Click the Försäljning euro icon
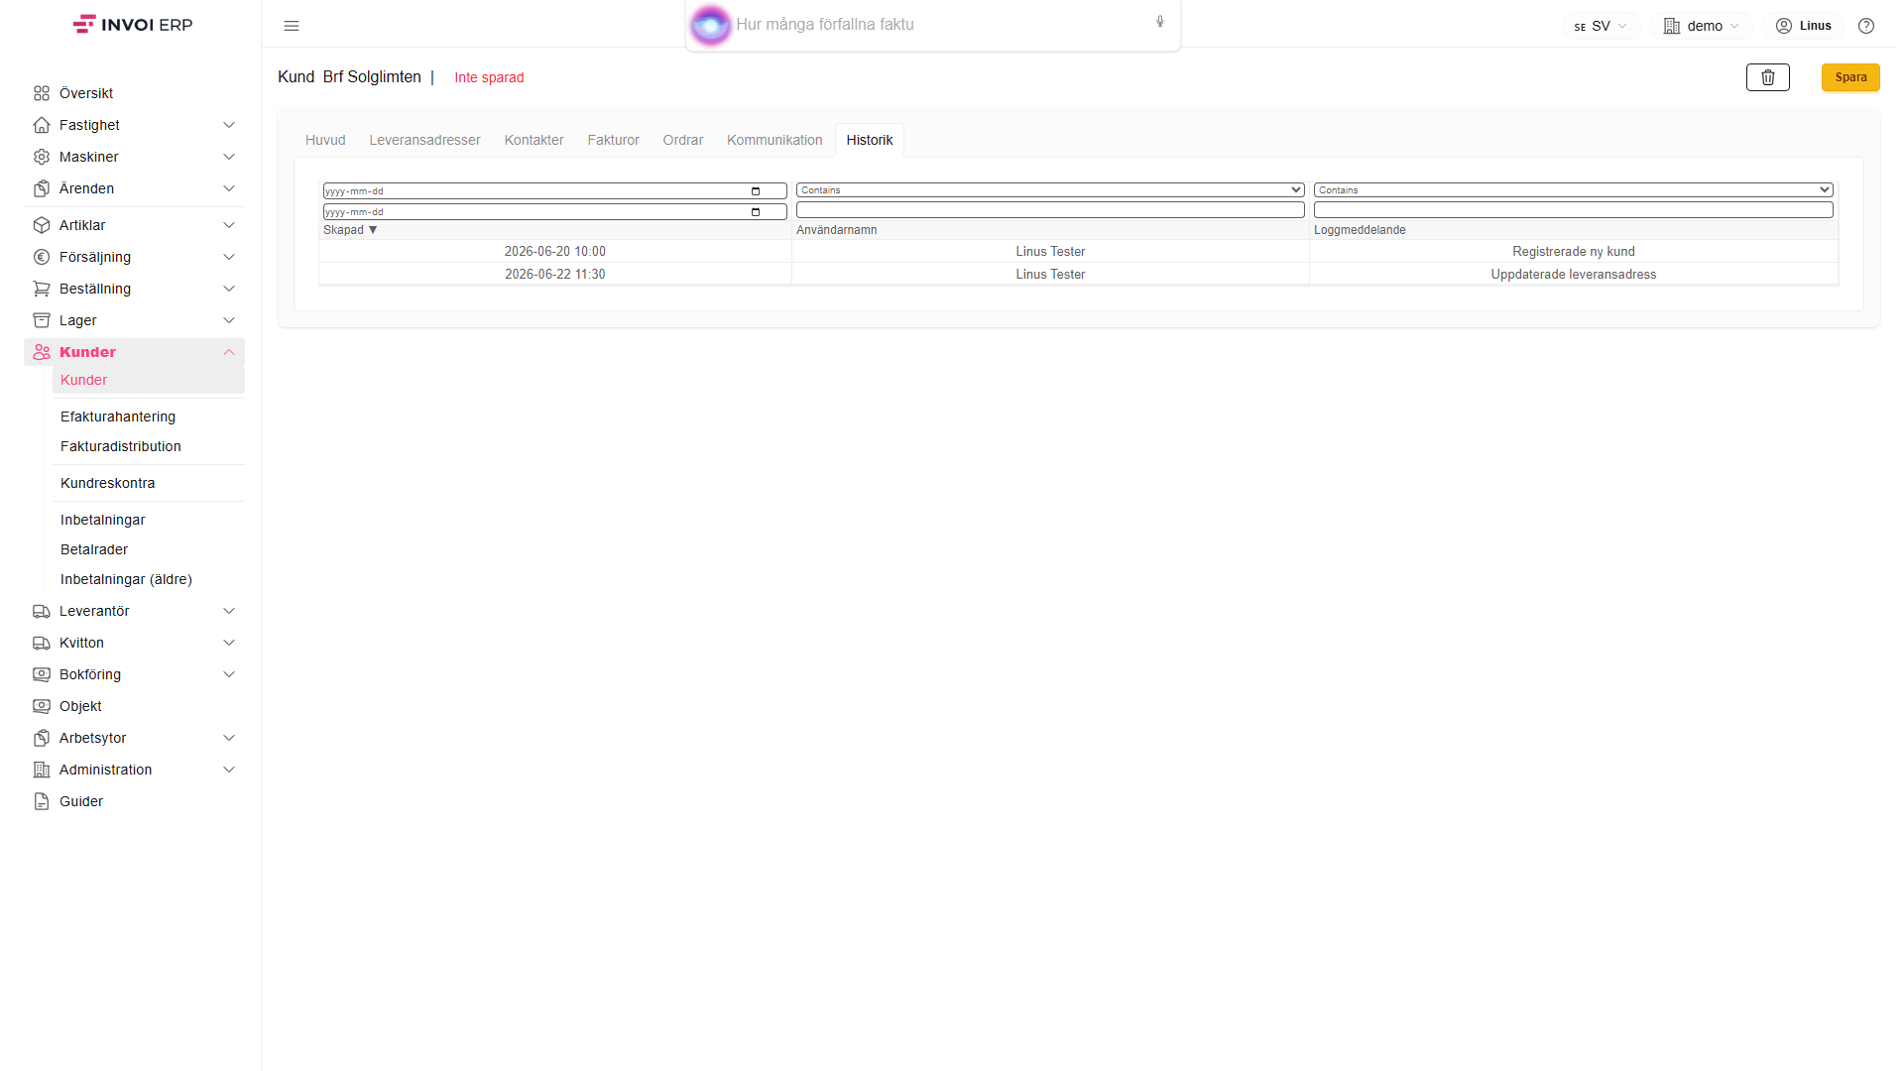This screenshot has height=1071, width=1904. click(42, 257)
